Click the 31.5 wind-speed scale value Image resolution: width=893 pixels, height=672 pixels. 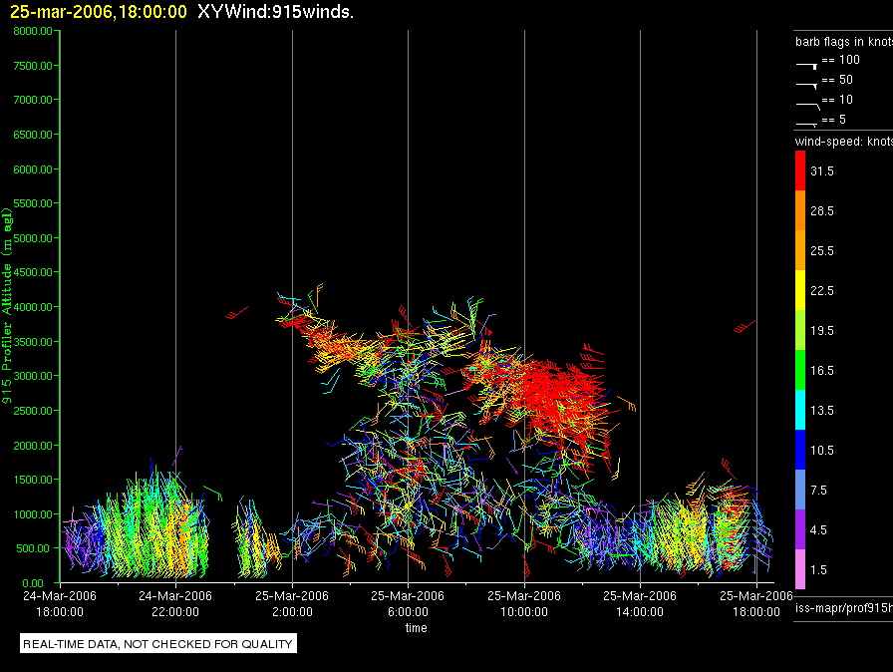822,170
